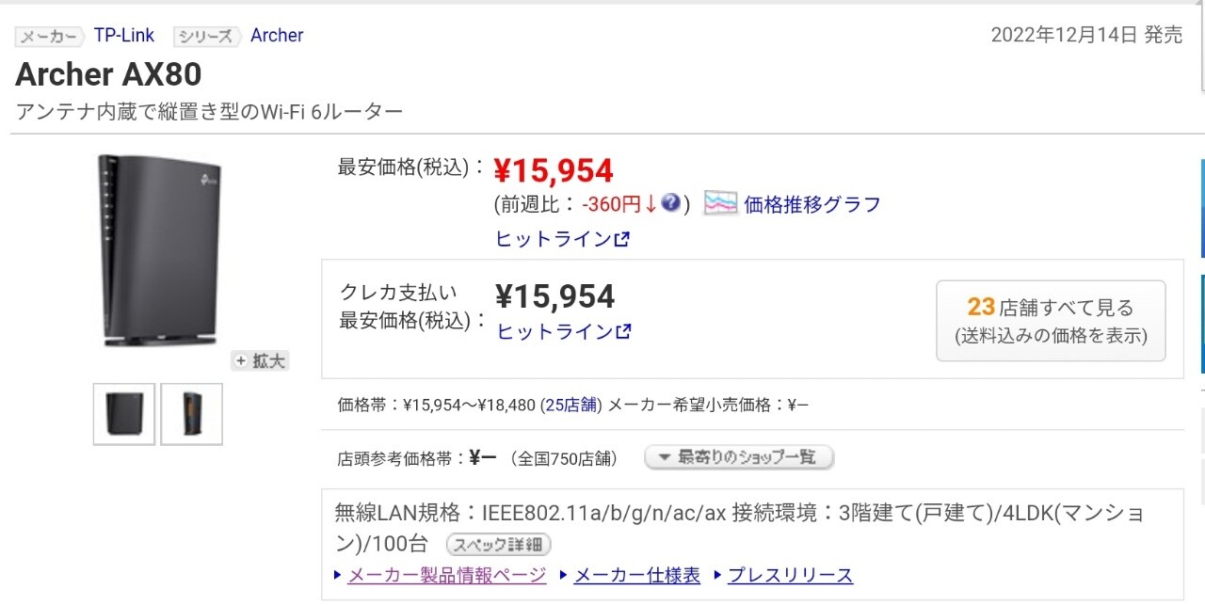Click the 25店舗 link in price range
The height and width of the screenshot is (605, 1205).
pyautogui.click(x=571, y=406)
